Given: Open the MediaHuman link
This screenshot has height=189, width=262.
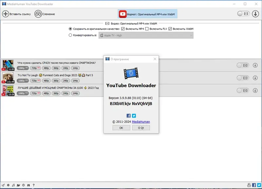Looking at the screenshot, I should coord(141,122).
